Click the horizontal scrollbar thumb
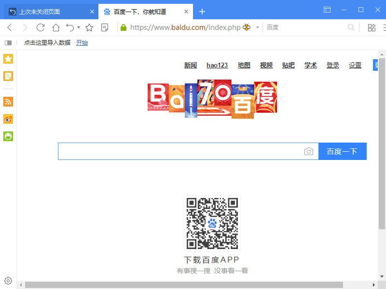Image resolution: width=386 pixels, height=289 pixels. click(184, 285)
